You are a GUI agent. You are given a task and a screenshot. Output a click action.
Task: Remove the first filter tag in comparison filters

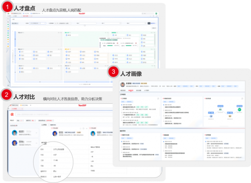click(23, 120)
